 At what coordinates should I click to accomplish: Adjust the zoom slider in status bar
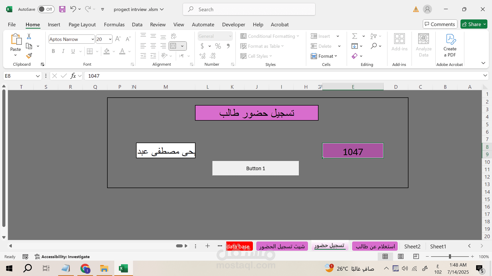pyautogui.click(x=450, y=256)
